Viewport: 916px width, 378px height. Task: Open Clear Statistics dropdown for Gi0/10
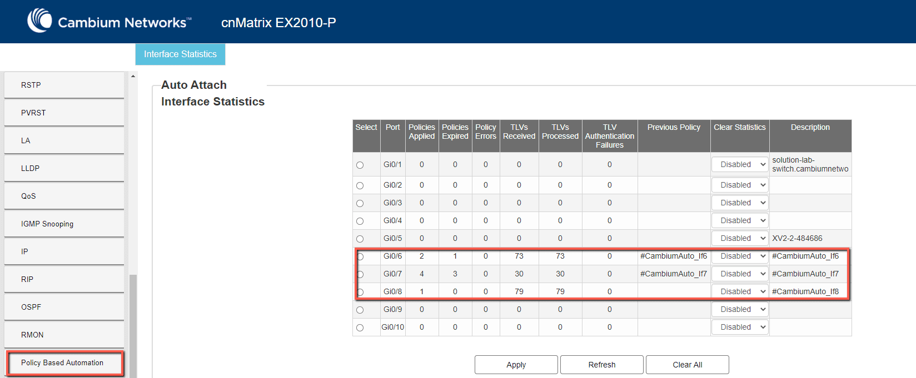coord(740,327)
